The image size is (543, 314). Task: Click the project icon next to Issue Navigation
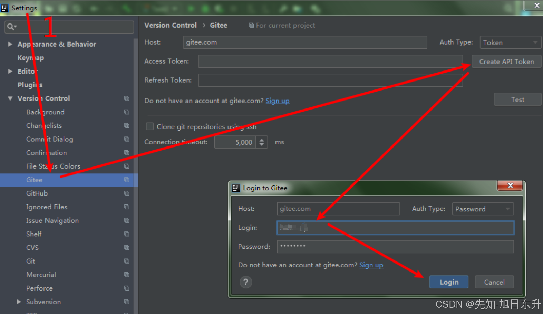[x=127, y=220]
